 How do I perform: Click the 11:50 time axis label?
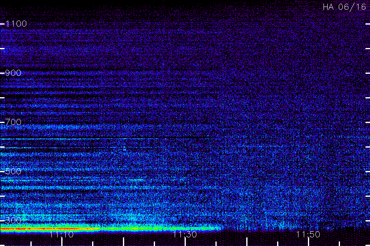[308, 235]
